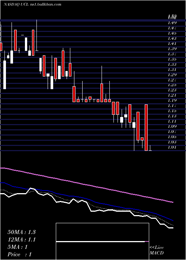This screenshot has width=186, height=260.
Task: Click the NASDAQ UCL chart title text
Action: click(x=32, y=4)
